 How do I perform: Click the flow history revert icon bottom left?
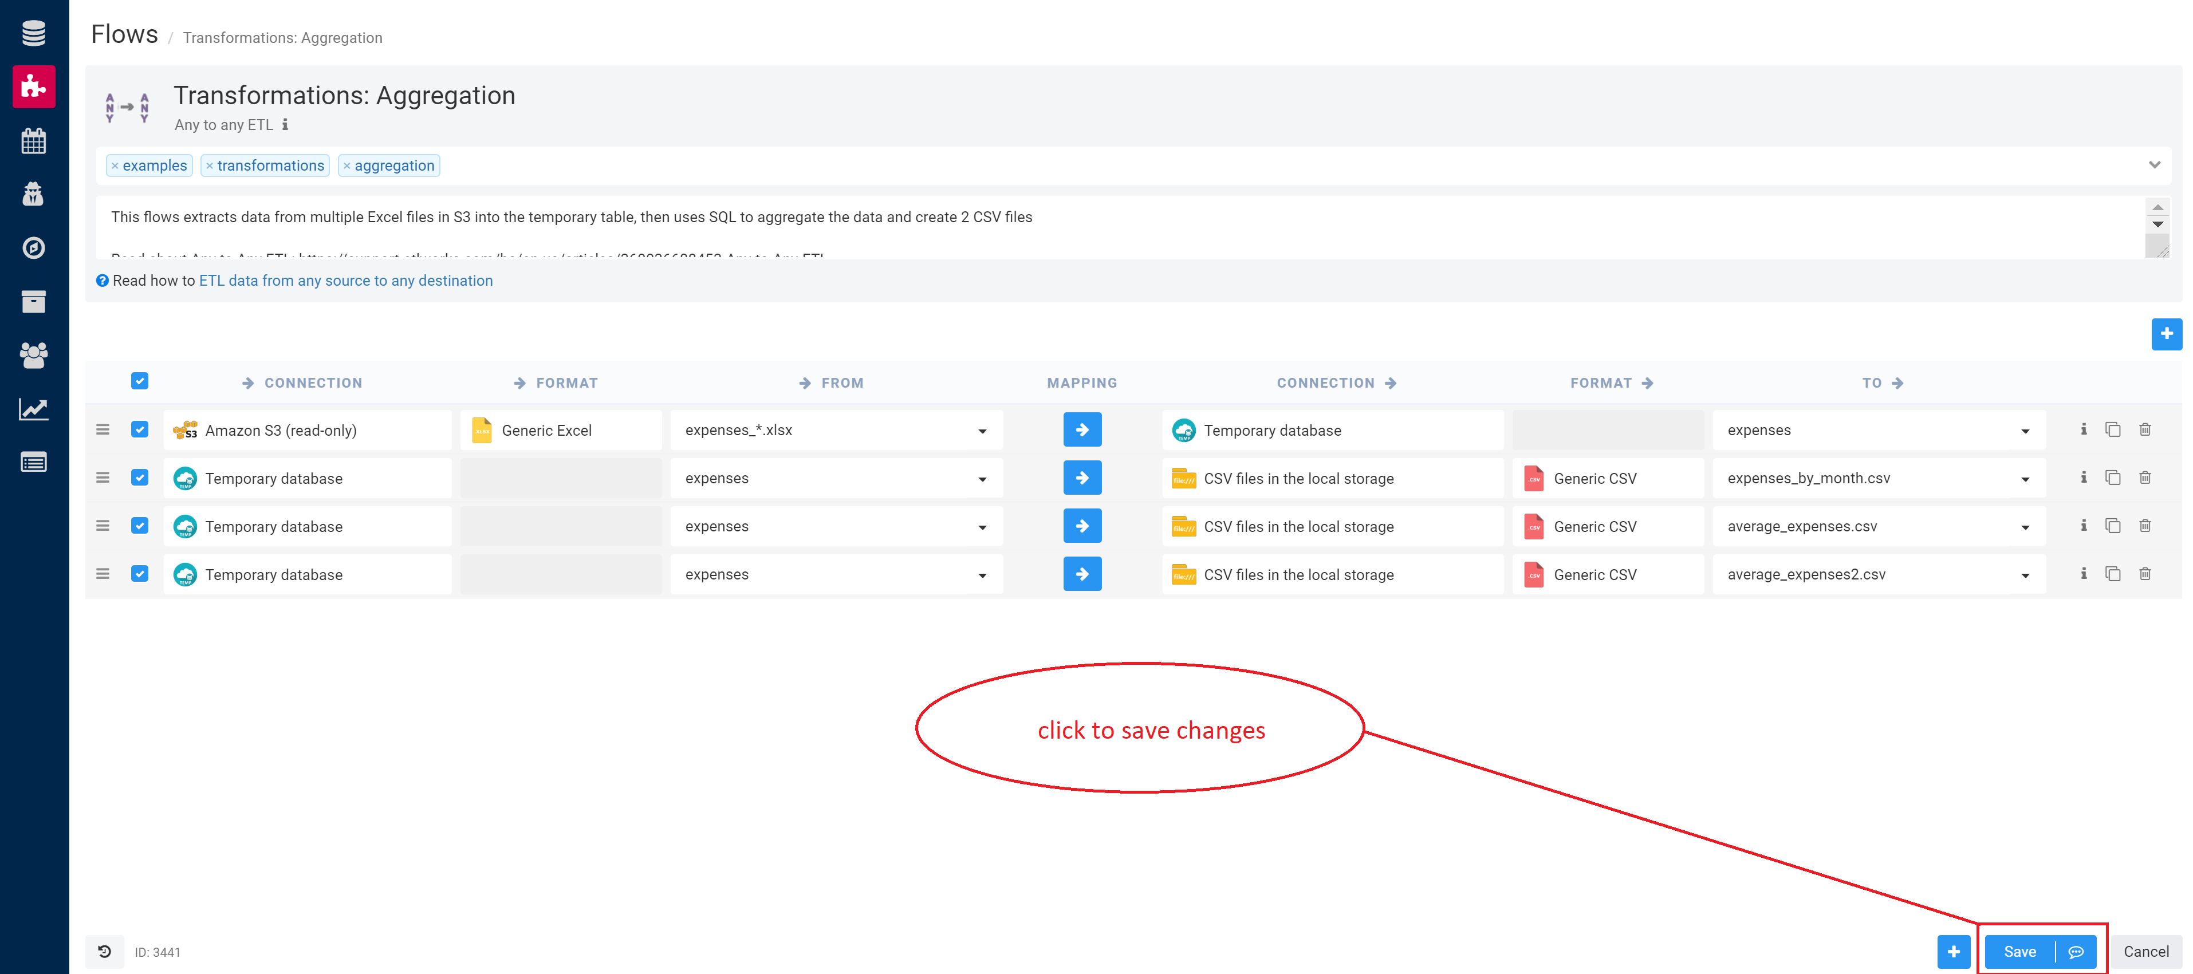[x=104, y=951]
